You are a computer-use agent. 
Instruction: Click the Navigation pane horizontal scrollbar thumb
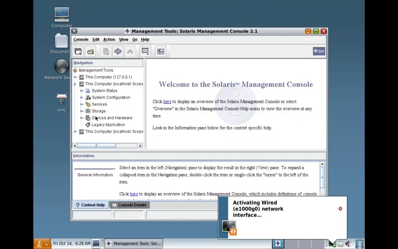click(x=96, y=146)
